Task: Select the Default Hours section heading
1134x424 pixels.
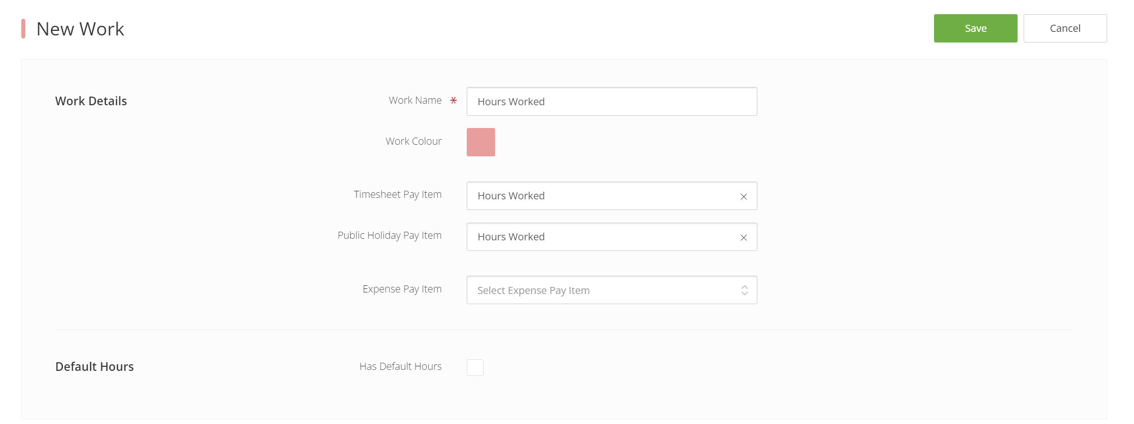Action: click(x=95, y=366)
